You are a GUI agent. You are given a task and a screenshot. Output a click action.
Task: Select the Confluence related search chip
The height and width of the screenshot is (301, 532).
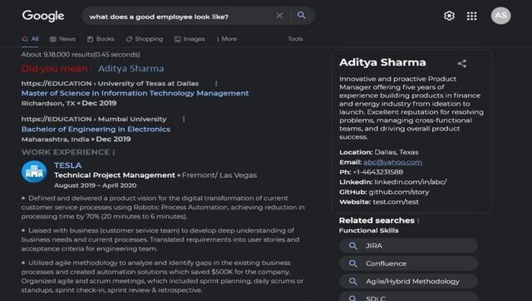click(x=408, y=264)
